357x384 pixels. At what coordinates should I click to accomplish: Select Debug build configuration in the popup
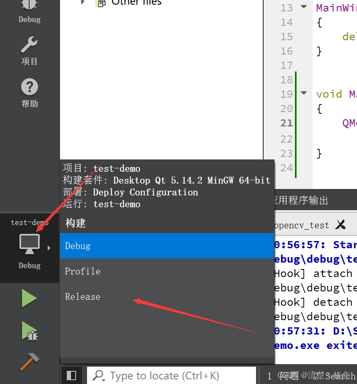pos(167,246)
